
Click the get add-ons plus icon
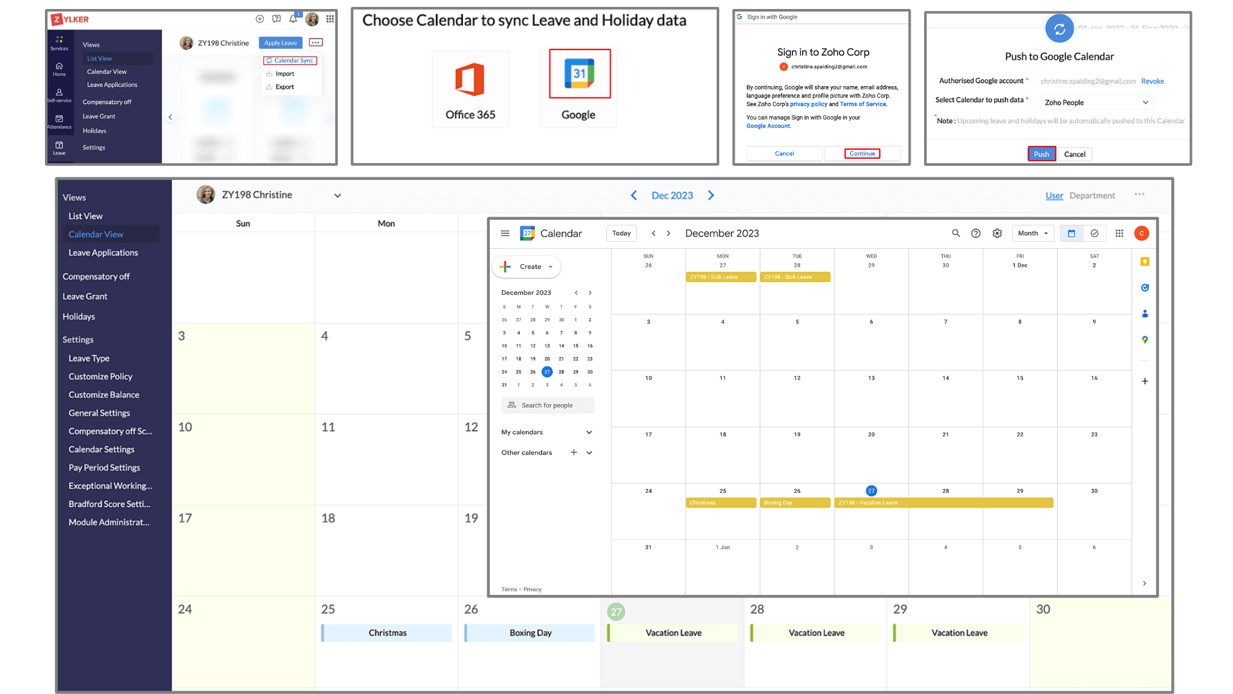[x=1144, y=381]
